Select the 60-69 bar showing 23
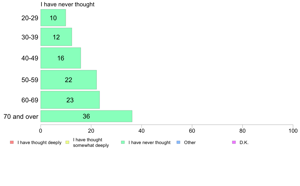This screenshot has height=186, width=300. [70, 100]
